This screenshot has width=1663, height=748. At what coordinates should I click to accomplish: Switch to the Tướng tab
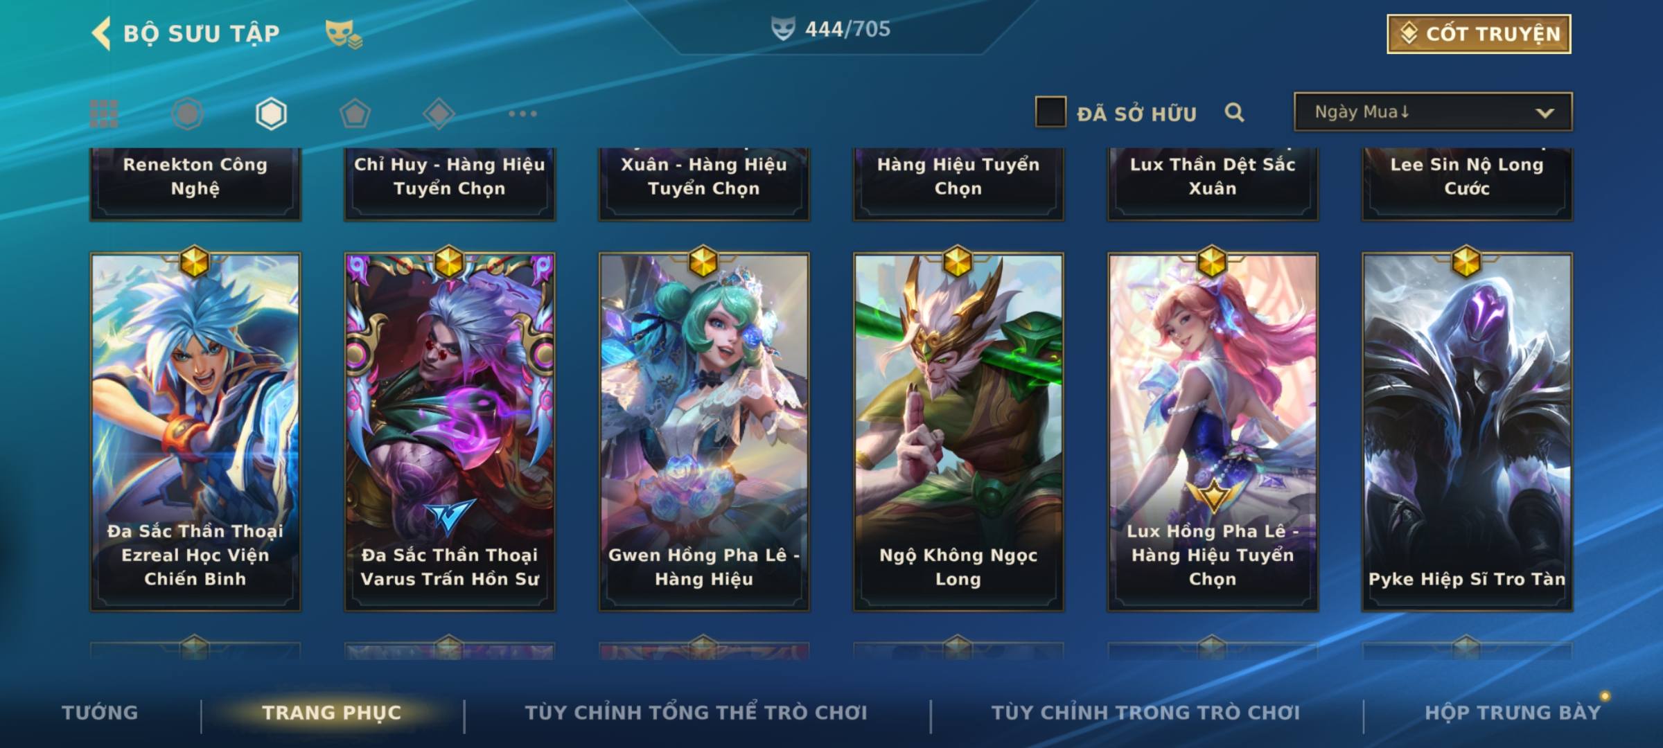coord(100,713)
